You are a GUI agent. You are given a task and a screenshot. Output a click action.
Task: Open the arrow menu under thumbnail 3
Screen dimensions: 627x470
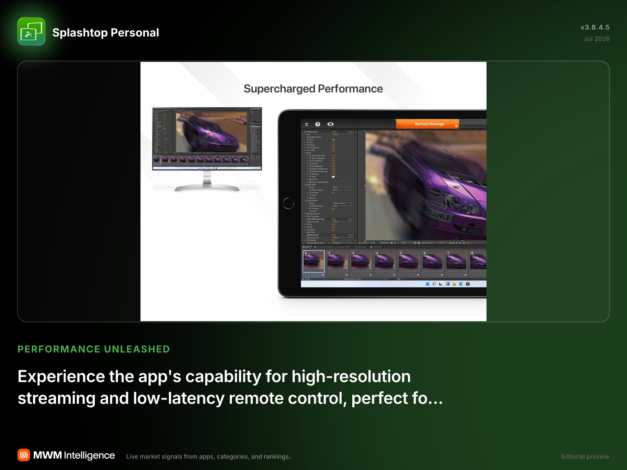370,275
